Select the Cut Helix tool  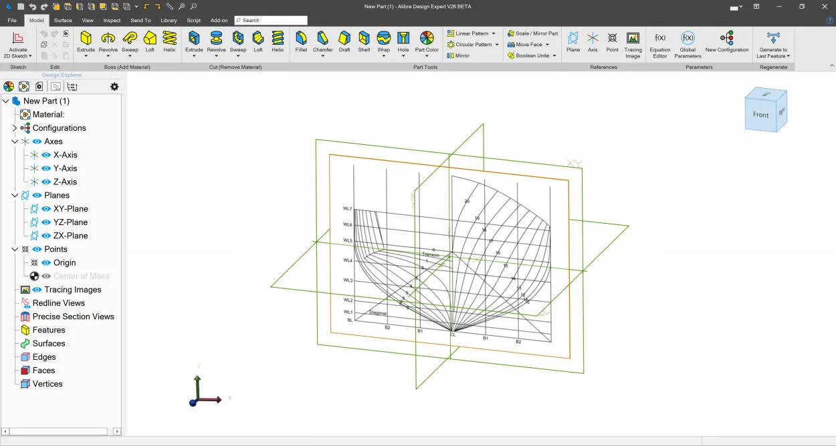(278, 41)
